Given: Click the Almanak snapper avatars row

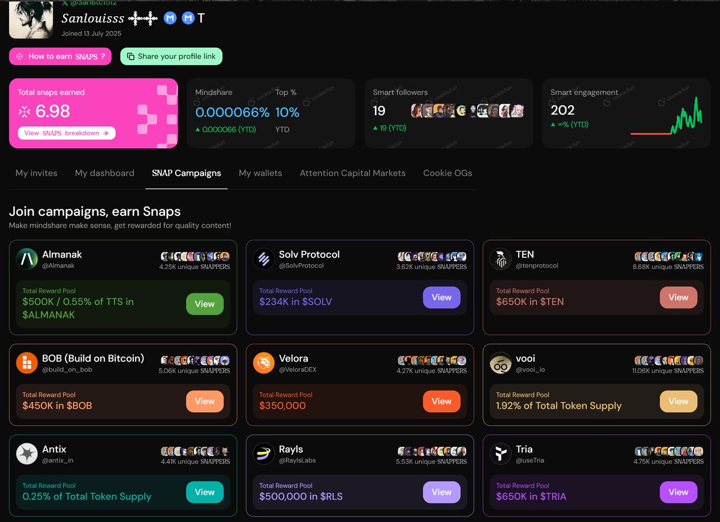Looking at the screenshot, I should click(x=195, y=257).
